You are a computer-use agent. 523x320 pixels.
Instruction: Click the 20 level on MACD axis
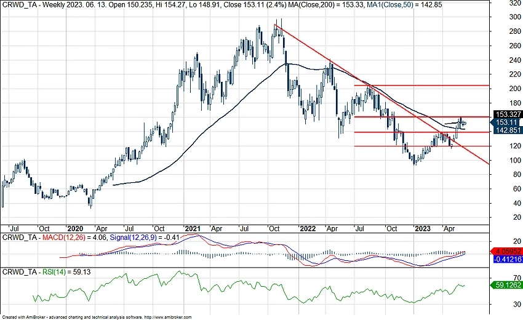[x=517, y=241]
